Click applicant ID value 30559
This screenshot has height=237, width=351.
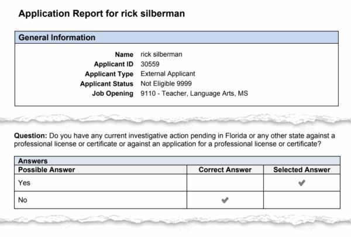150,64
